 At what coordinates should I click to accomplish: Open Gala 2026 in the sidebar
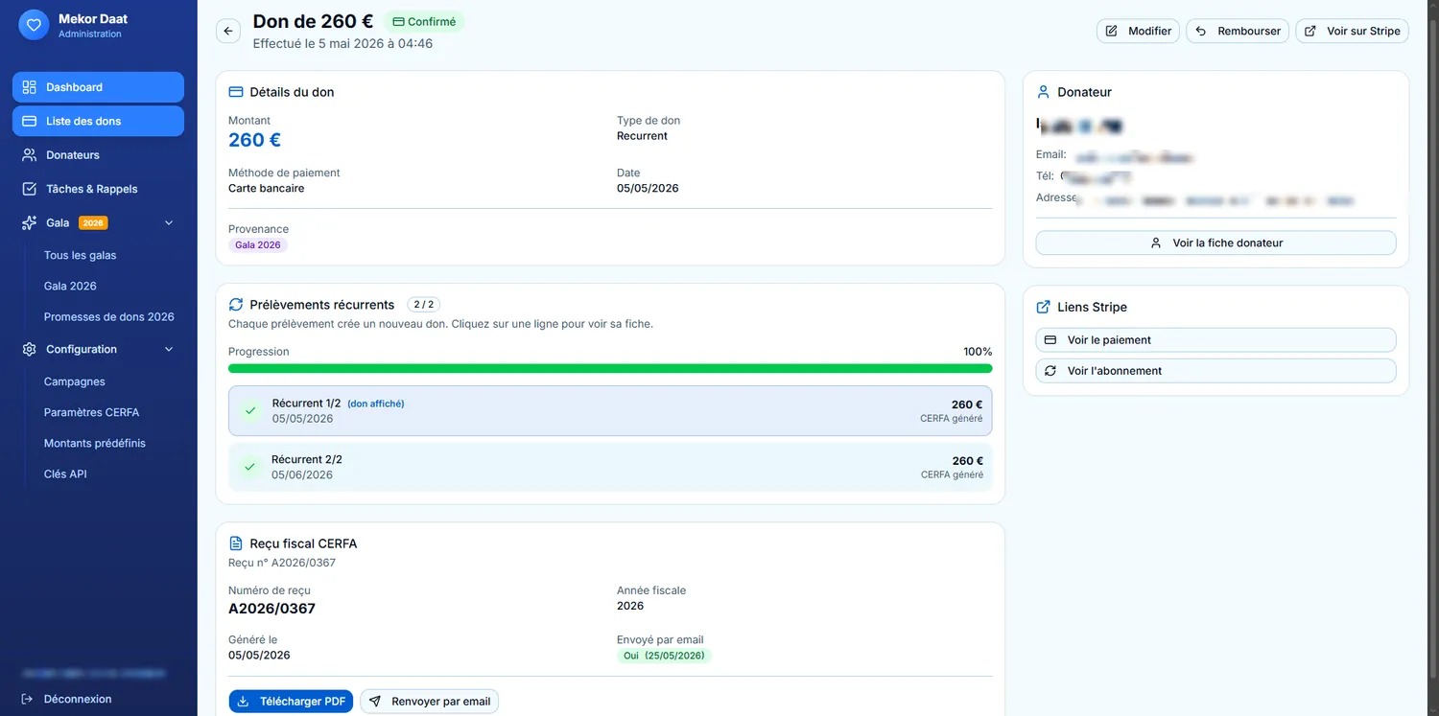point(70,286)
